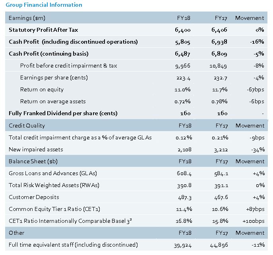Select the 0.12% credit impairment FY18 value
273x255 pixels.
[x=183, y=137]
